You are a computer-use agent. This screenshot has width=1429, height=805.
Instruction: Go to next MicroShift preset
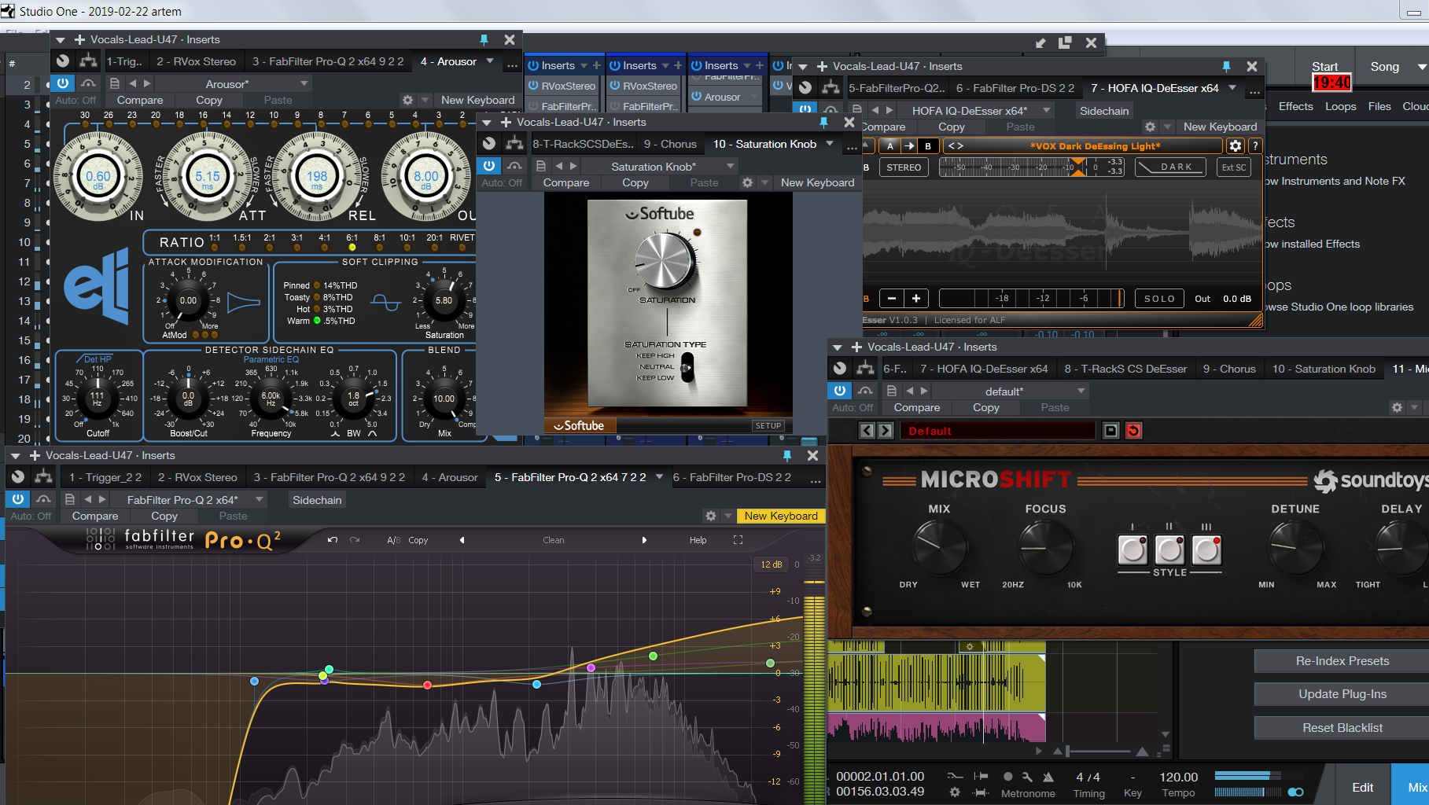coord(886,431)
